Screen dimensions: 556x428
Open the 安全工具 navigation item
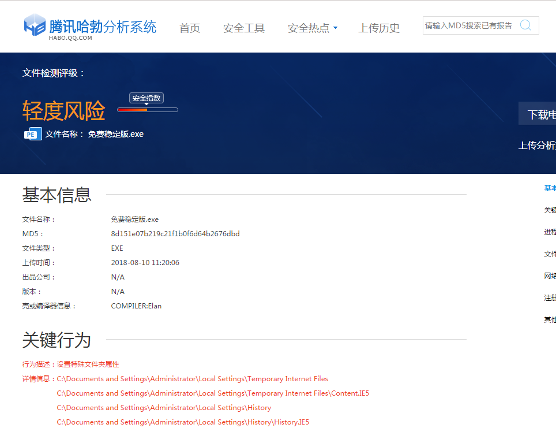(243, 28)
